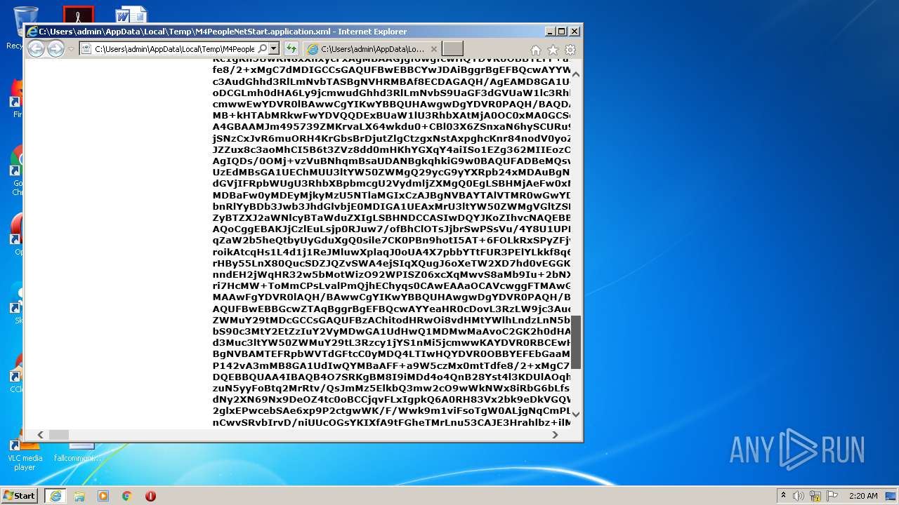Select the Skype desktop shortcut
The height and width of the screenshot is (505, 899).
pos(17,303)
